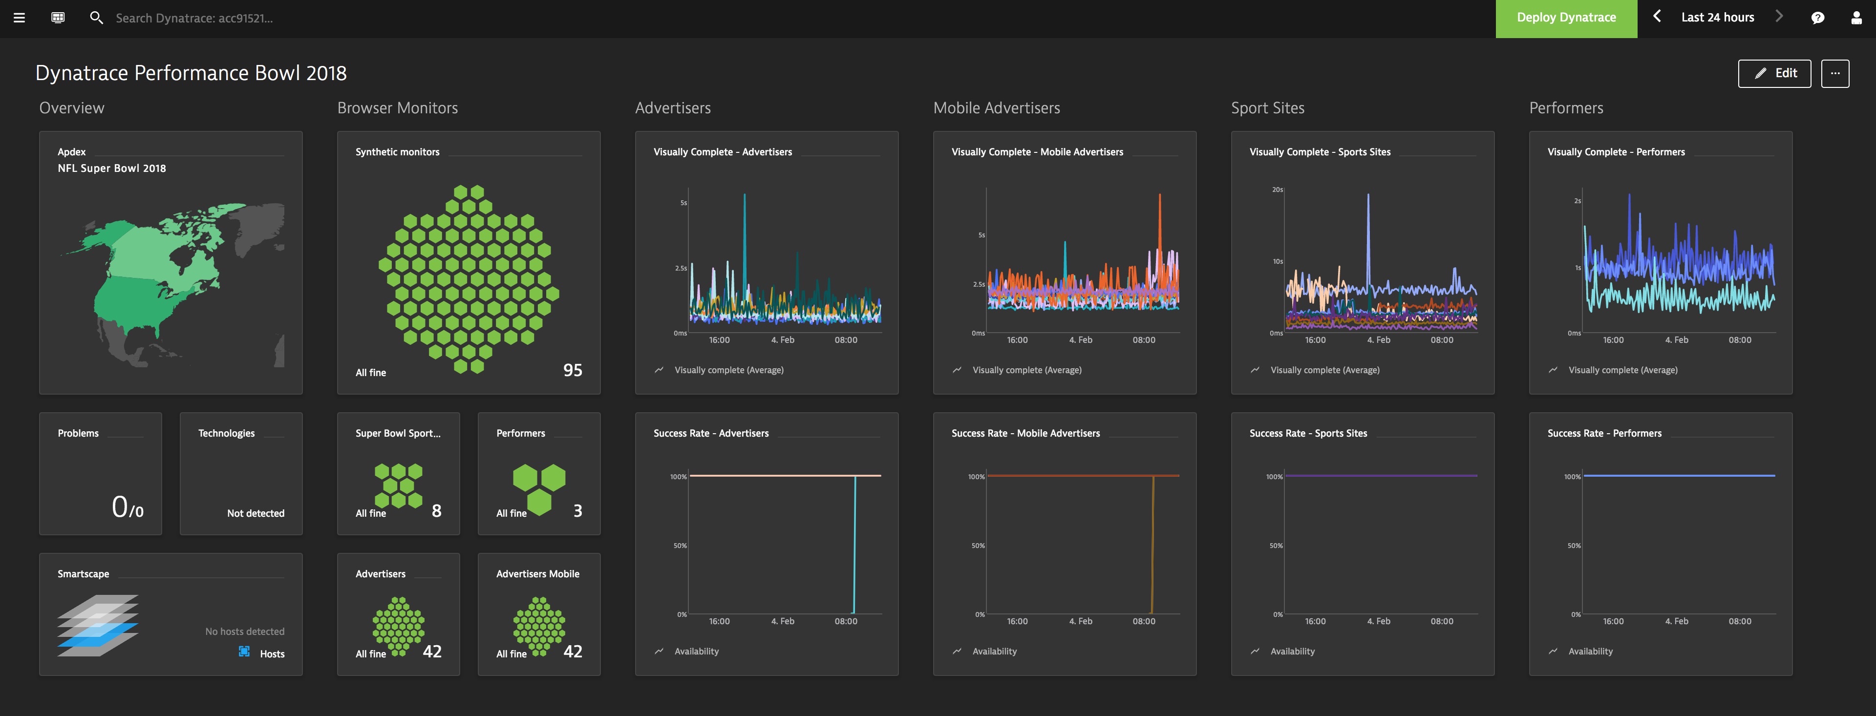Open the dashboard more options ellipsis
Viewport: 1876px width, 716px height.
point(1834,74)
